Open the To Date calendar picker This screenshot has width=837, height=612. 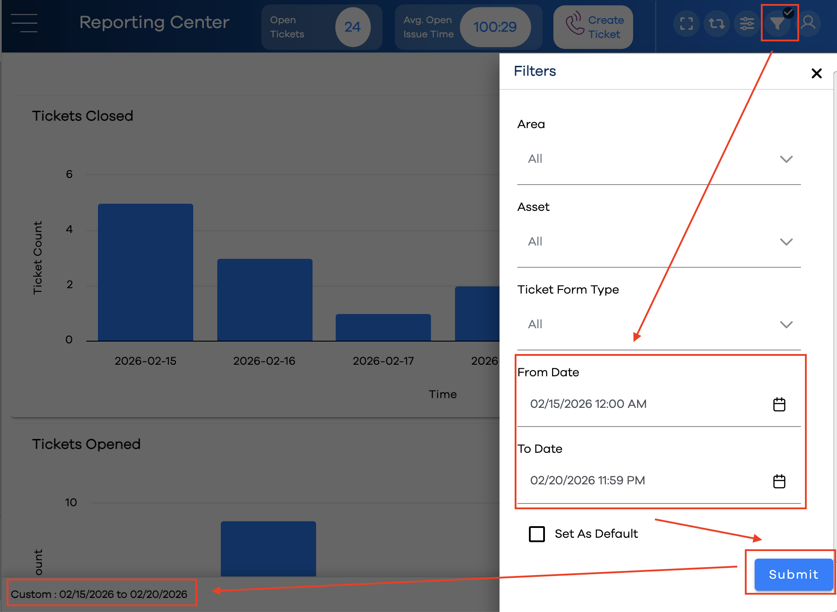point(779,481)
